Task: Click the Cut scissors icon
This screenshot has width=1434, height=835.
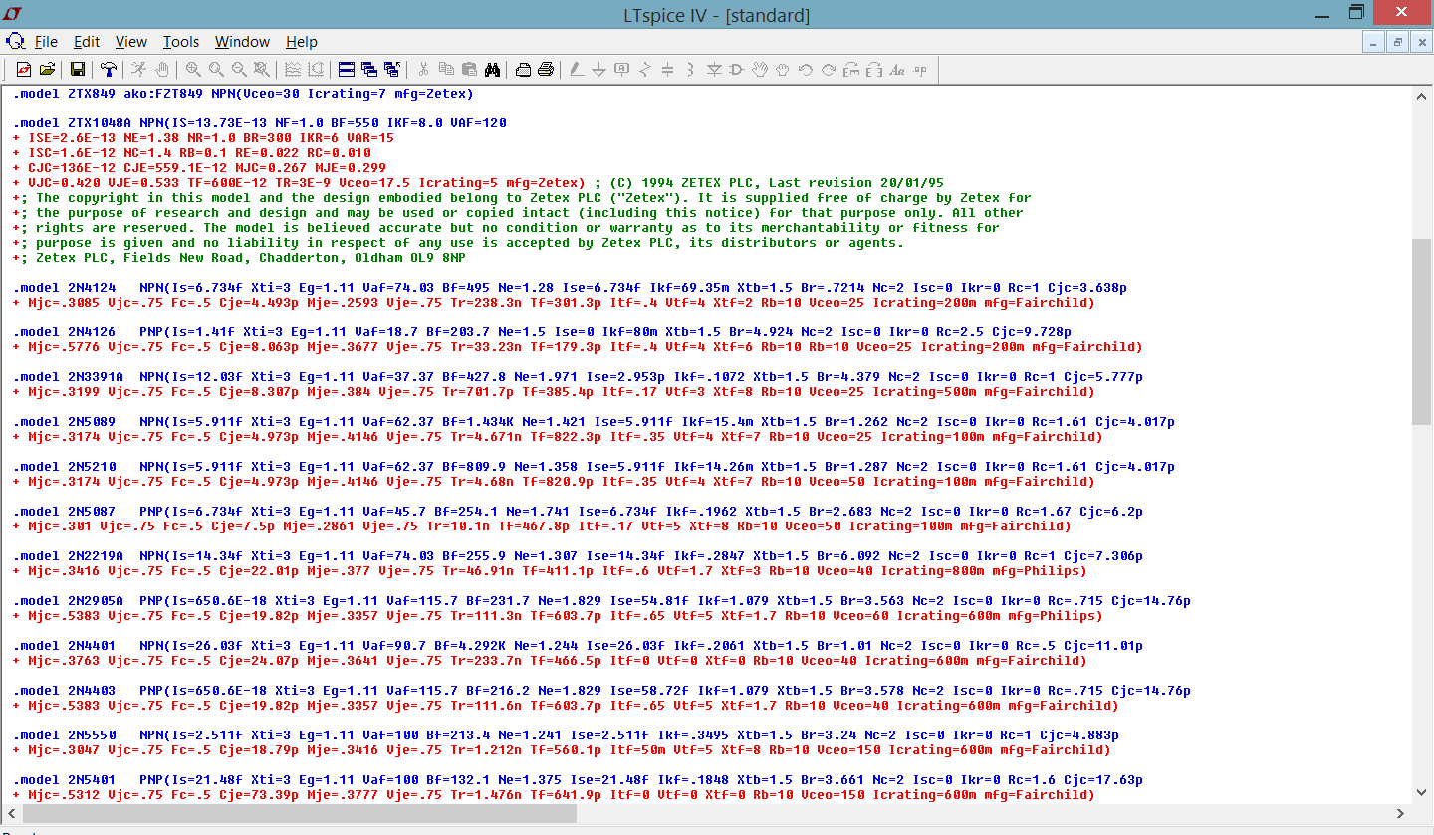Action: [423, 69]
